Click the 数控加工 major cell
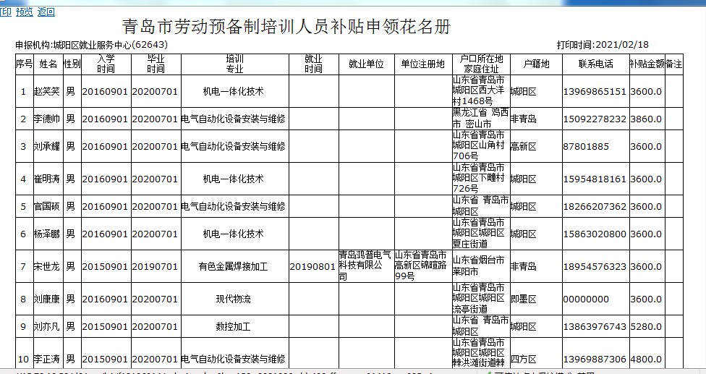 [234, 327]
